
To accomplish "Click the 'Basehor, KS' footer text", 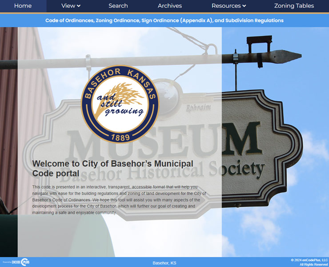I will pyautogui.click(x=164, y=263).
